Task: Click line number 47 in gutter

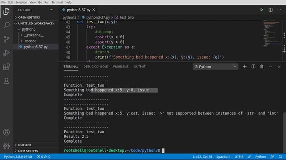Action: [68, 47]
